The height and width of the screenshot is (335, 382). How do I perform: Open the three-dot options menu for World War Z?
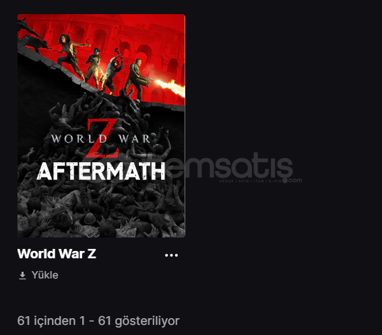pos(171,255)
